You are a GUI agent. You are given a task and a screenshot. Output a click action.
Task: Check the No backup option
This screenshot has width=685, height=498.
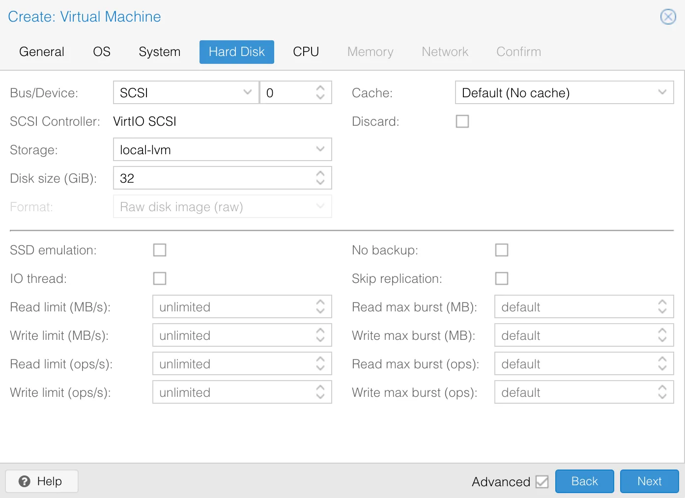[502, 250]
